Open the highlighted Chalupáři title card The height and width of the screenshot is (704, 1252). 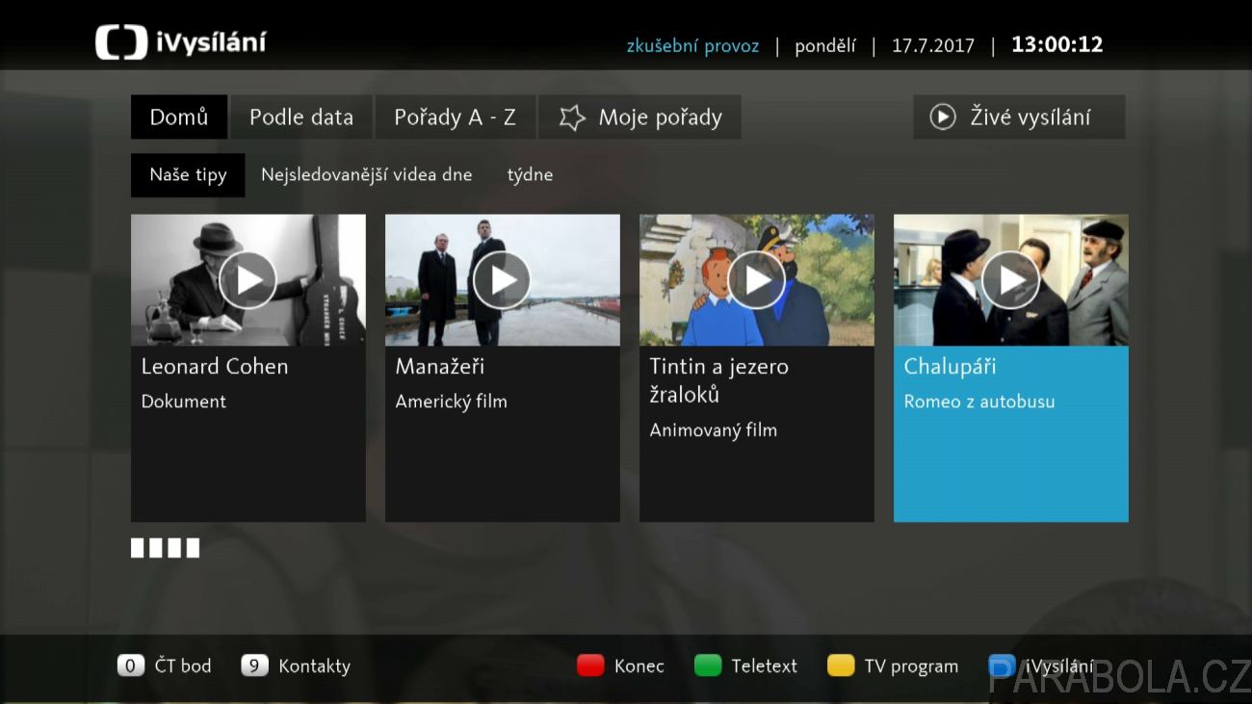pyautogui.click(x=1010, y=433)
